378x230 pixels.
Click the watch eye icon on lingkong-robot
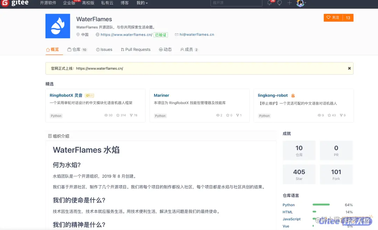[x=320, y=115]
